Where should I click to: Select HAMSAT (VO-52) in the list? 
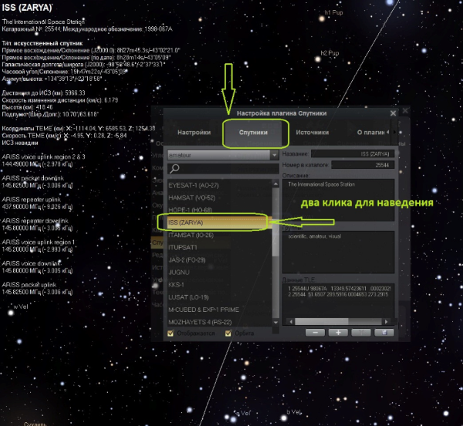[220, 198]
